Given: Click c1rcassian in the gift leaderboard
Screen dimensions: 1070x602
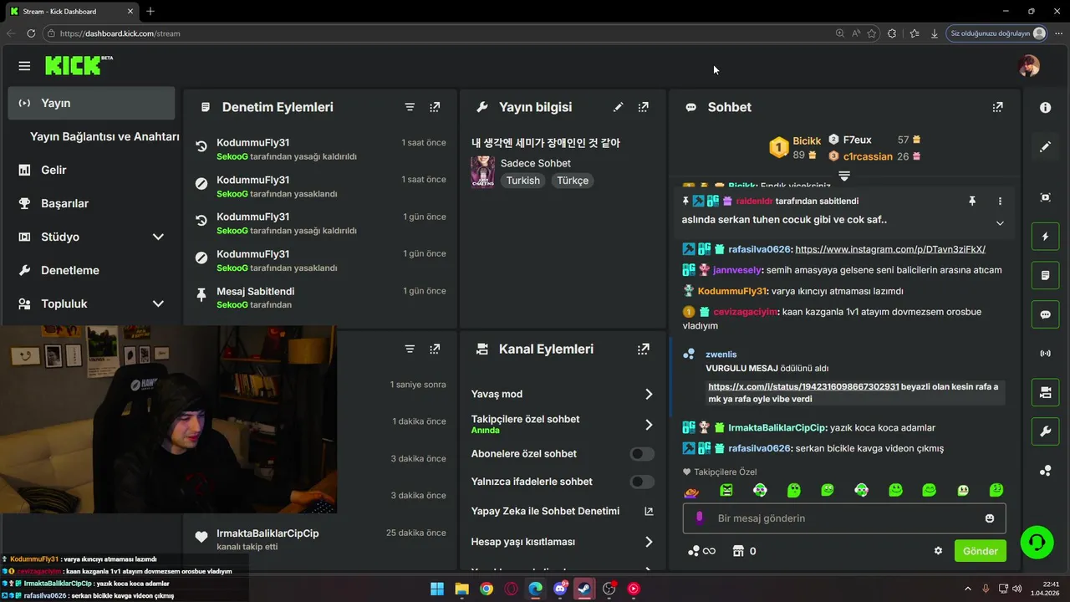Looking at the screenshot, I should [x=868, y=156].
